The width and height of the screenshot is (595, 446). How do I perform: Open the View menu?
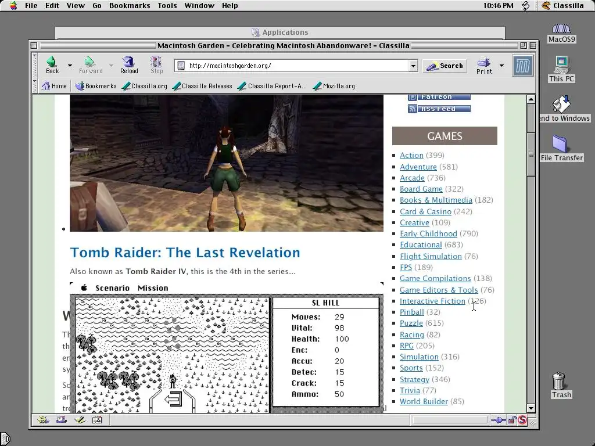click(76, 5)
